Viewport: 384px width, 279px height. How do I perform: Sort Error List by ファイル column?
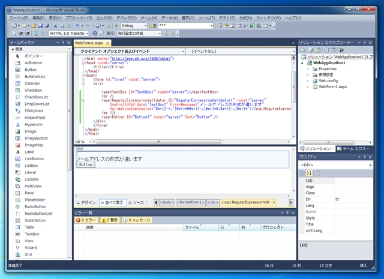coord(200,227)
